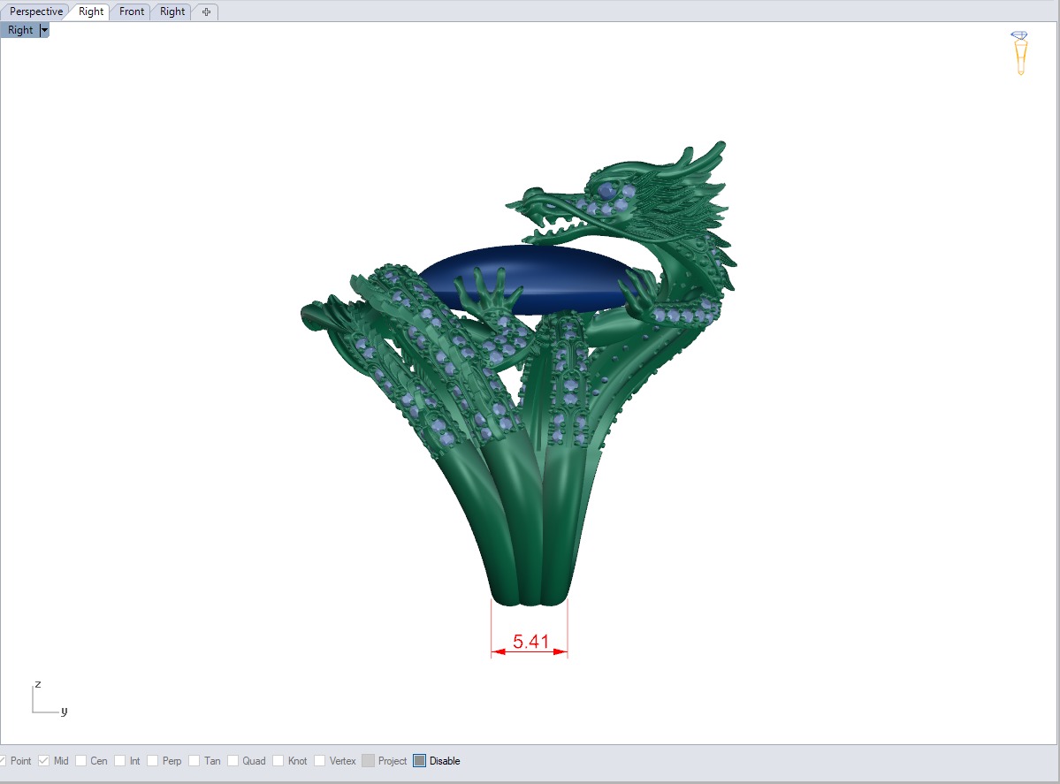Screen dimensions: 1060x784
Task: Select the active Right viewport tab
Action: (x=91, y=11)
